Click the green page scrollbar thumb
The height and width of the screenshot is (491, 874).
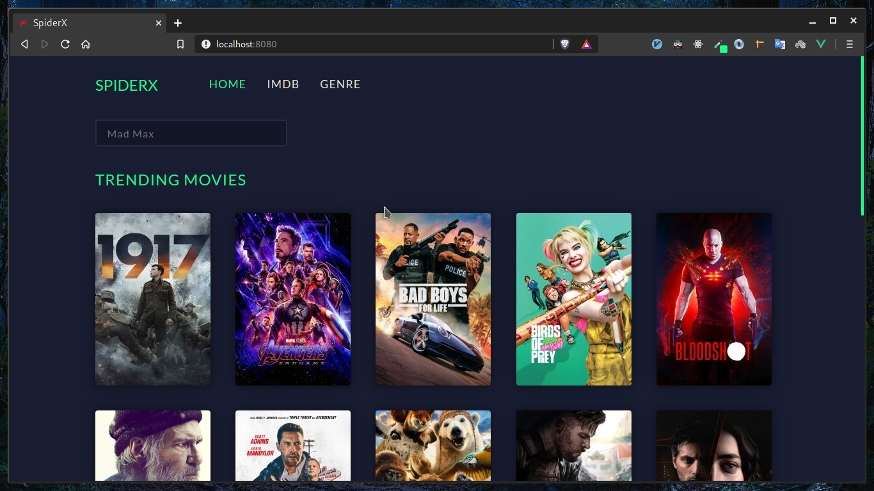point(862,136)
